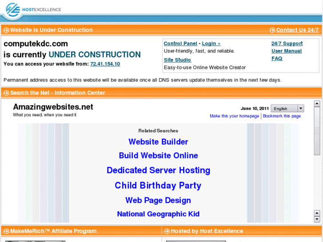The height and width of the screenshot is (242, 323).
Task: Open Dedicated Server Hosting related search
Action: [159, 171]
